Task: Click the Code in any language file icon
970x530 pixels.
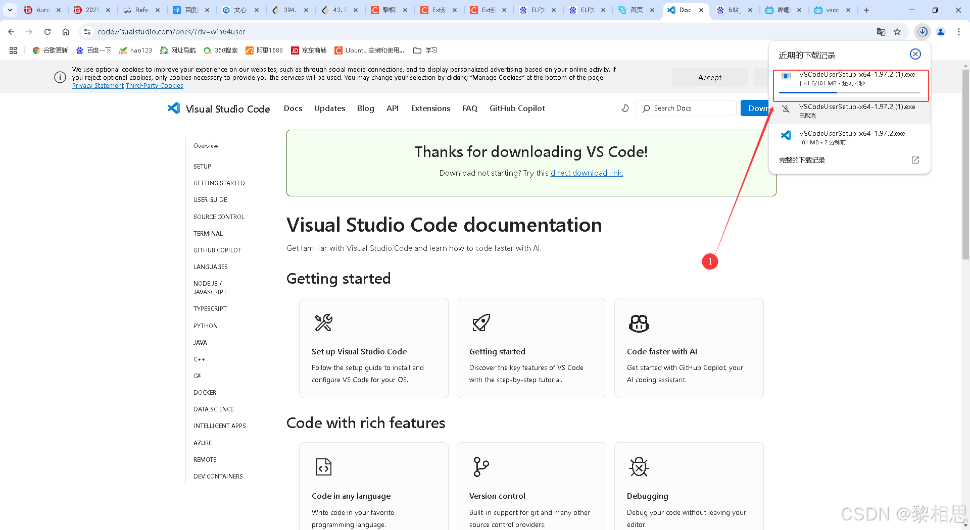Action: tap(323, 467)
